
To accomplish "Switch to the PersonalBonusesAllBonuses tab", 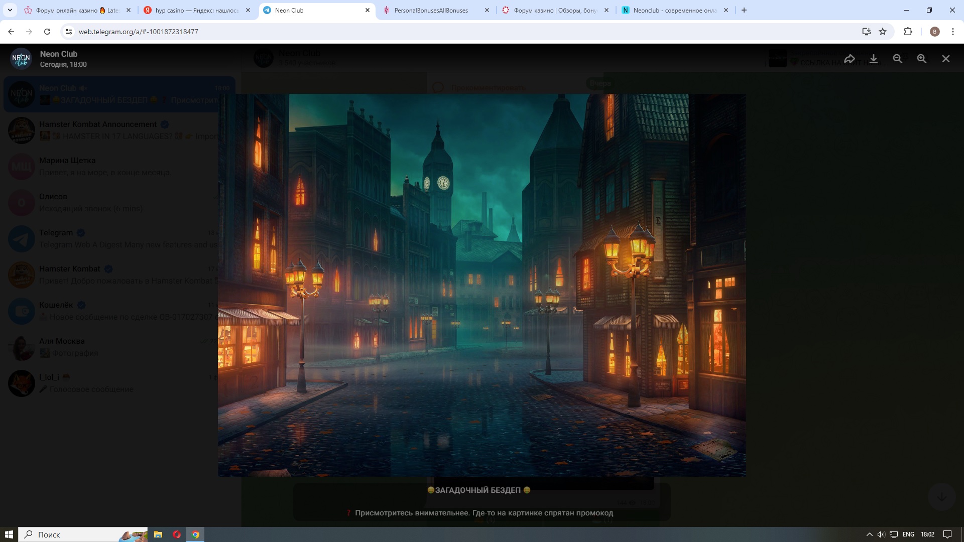I will [431, 10].
